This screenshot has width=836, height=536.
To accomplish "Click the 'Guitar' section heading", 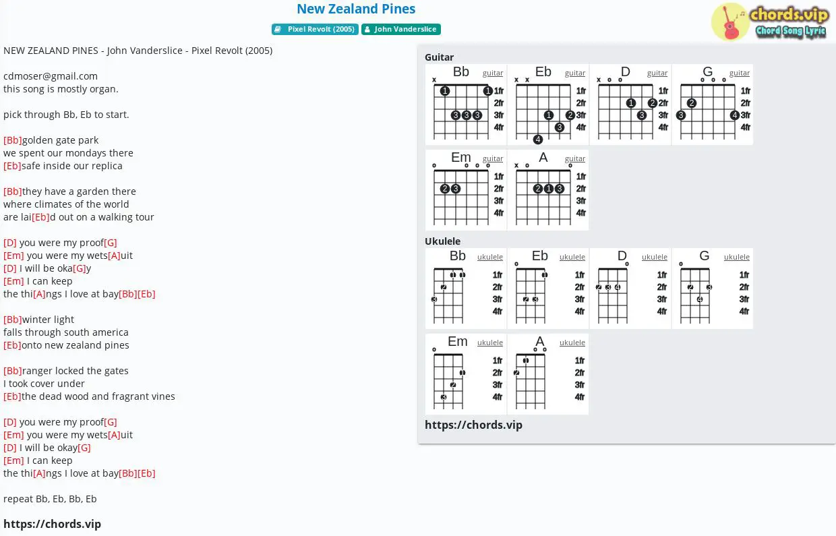I will pos(439,57).
